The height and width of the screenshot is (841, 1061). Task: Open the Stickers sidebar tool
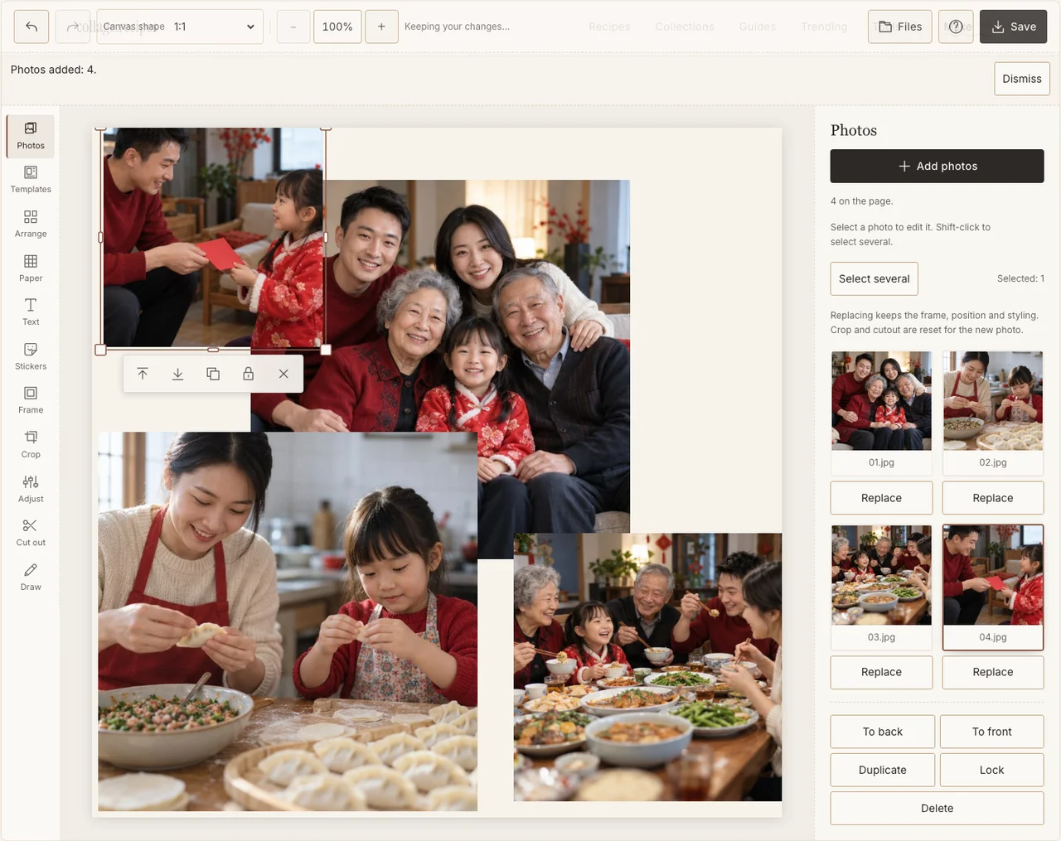coord(31,356)
